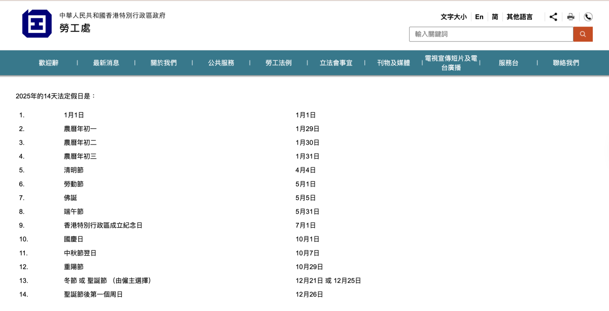Click the 輸入關鍵詞 search field

click(x=491, y=34)
